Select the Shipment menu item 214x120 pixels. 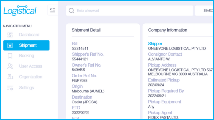point(28,45)
